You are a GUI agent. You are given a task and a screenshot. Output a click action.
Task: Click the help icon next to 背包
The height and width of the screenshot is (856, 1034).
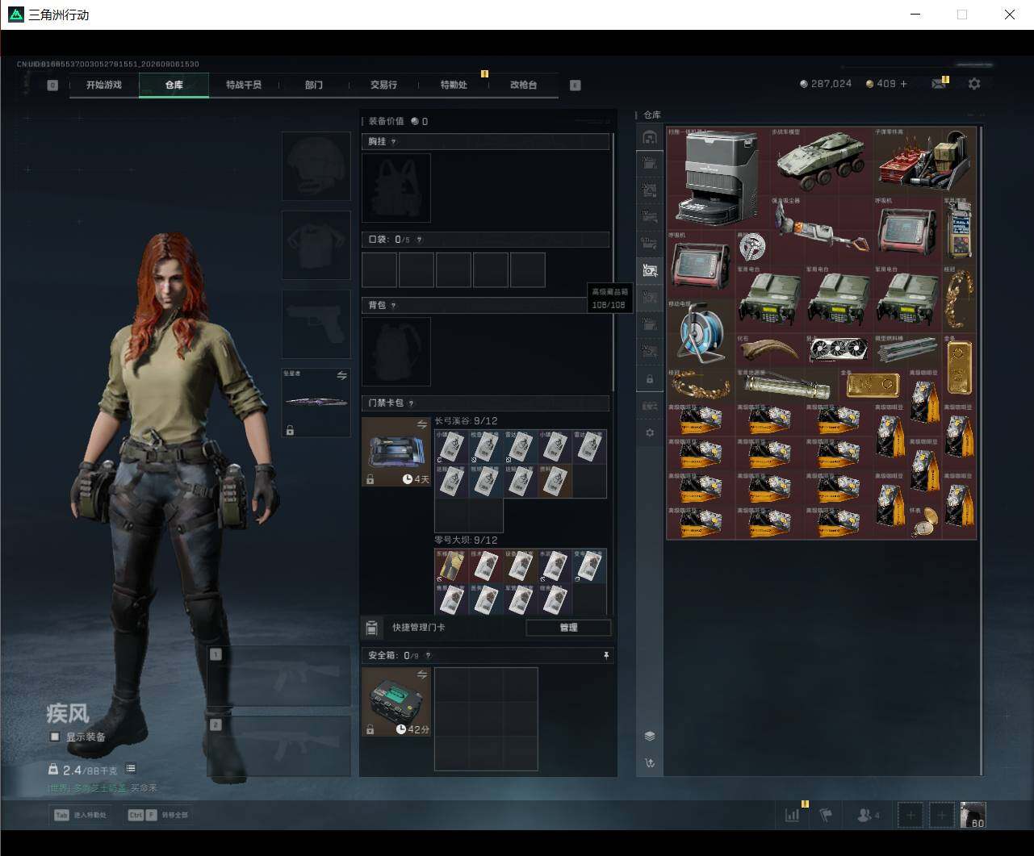point(394,306)
